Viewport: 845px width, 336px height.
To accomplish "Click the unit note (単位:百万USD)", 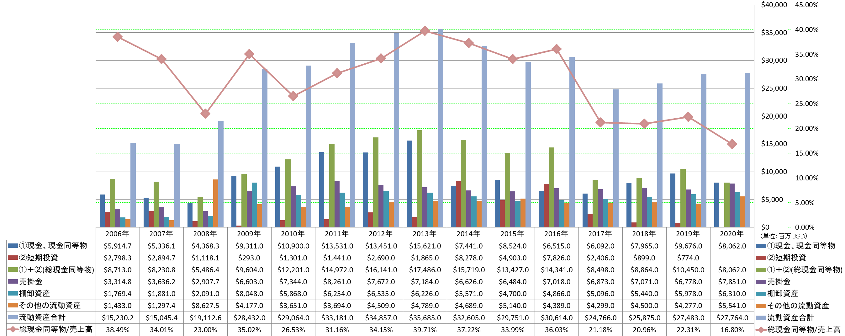I will 783,236.
